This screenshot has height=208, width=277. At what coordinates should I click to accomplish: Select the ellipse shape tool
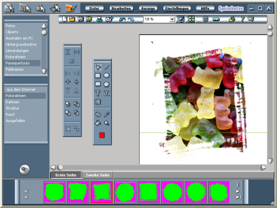pyautogui.click(x=106, y=75)
